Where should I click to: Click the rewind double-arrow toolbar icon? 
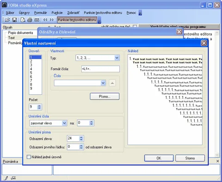pyautogui.click(x=45, y=20)
